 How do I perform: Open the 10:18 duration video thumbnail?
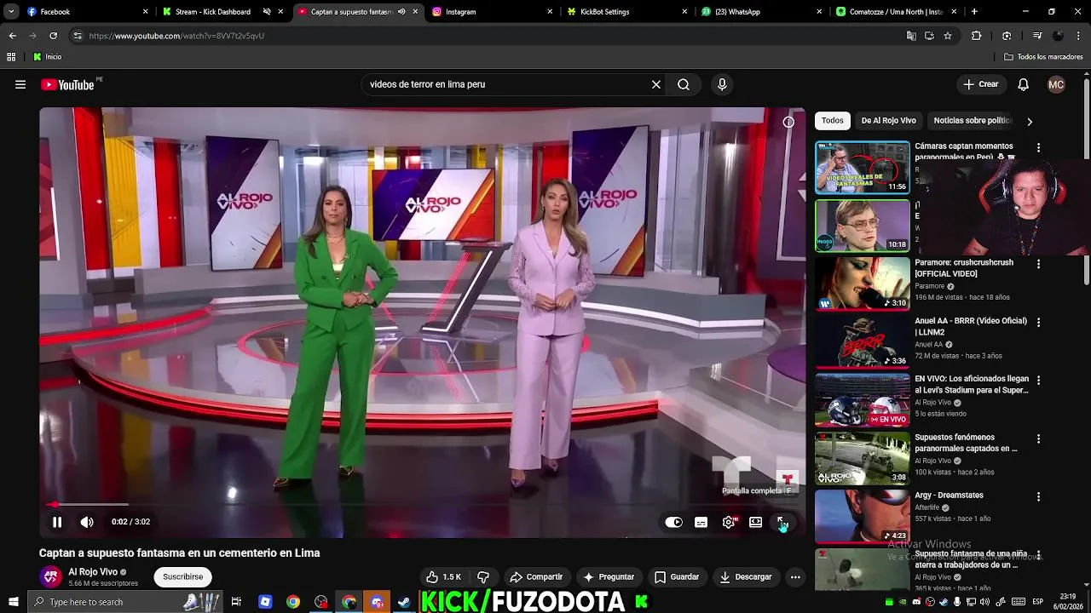863,226
